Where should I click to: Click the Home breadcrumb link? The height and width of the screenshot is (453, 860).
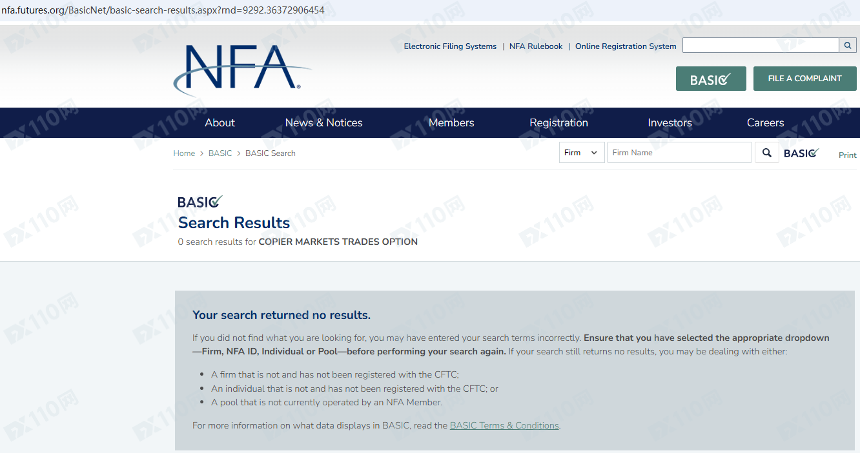(184, 153)
